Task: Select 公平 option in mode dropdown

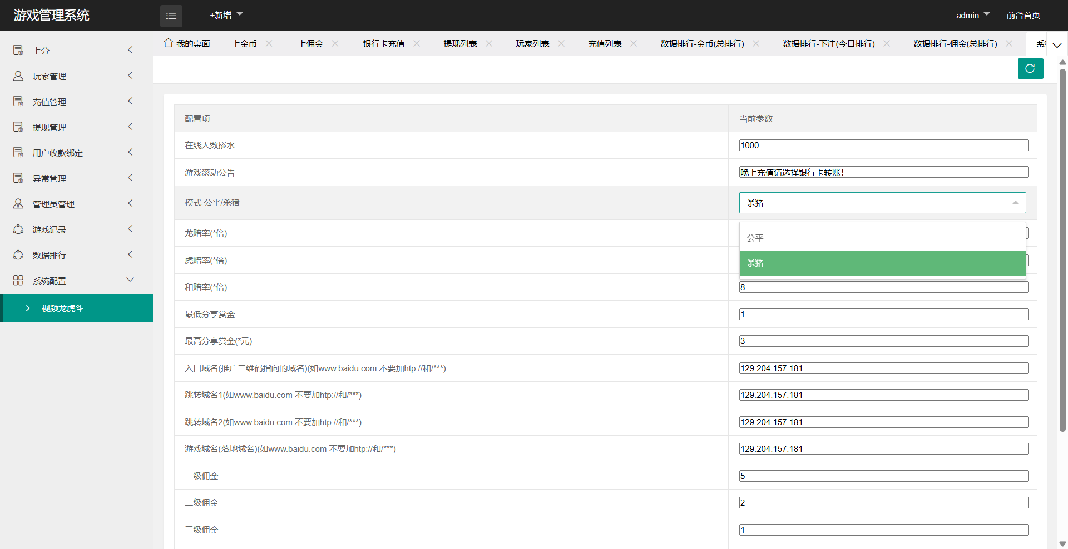Action: [882, 238]
